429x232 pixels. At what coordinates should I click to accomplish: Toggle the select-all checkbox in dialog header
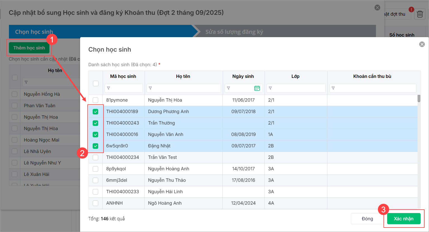pyautogui.click(x=96, y=83)
